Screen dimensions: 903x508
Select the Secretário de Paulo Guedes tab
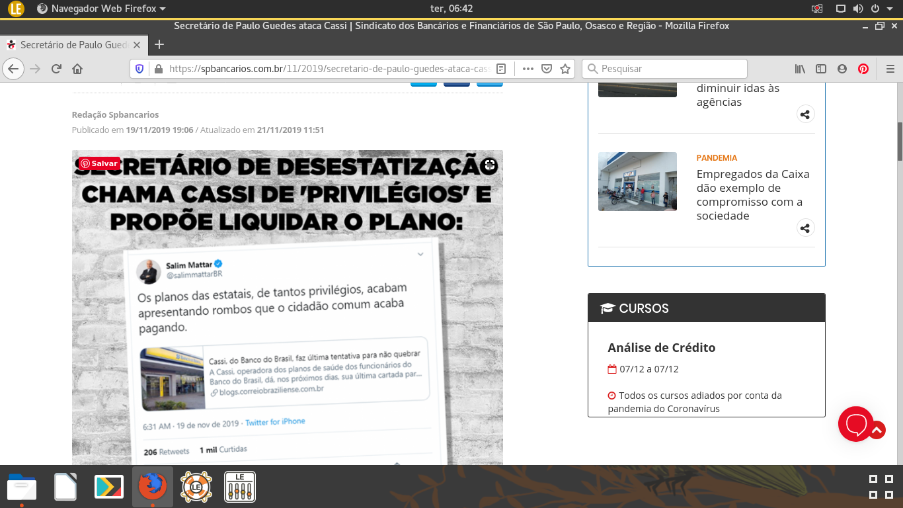[x=73, y=45]
